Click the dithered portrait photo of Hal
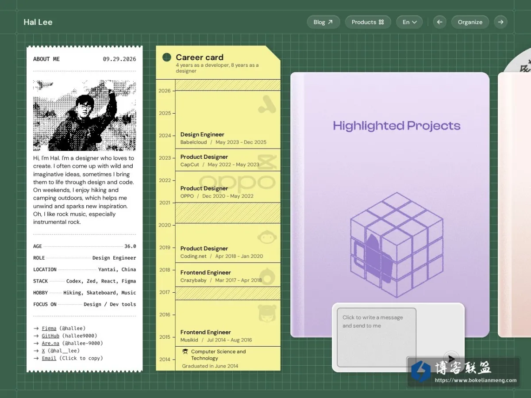 [85, 115]
